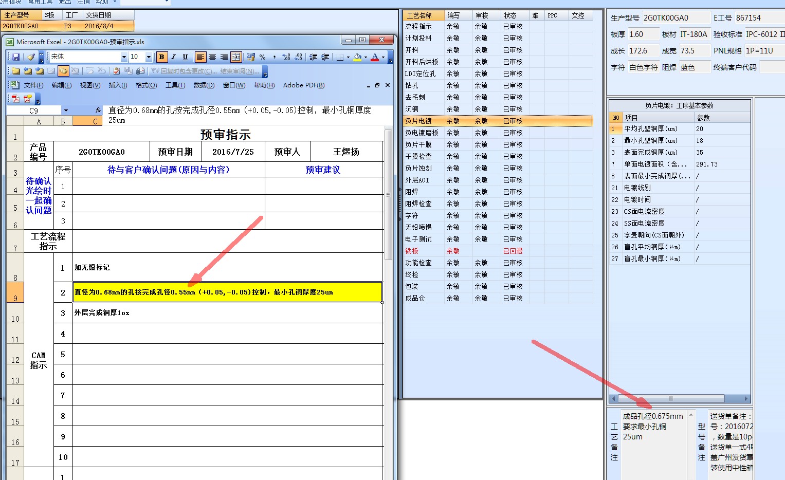The height and width of the screenshot is (480, 785).
Task: Apply Align Left to the cell
Action: [x=200, y=57]
